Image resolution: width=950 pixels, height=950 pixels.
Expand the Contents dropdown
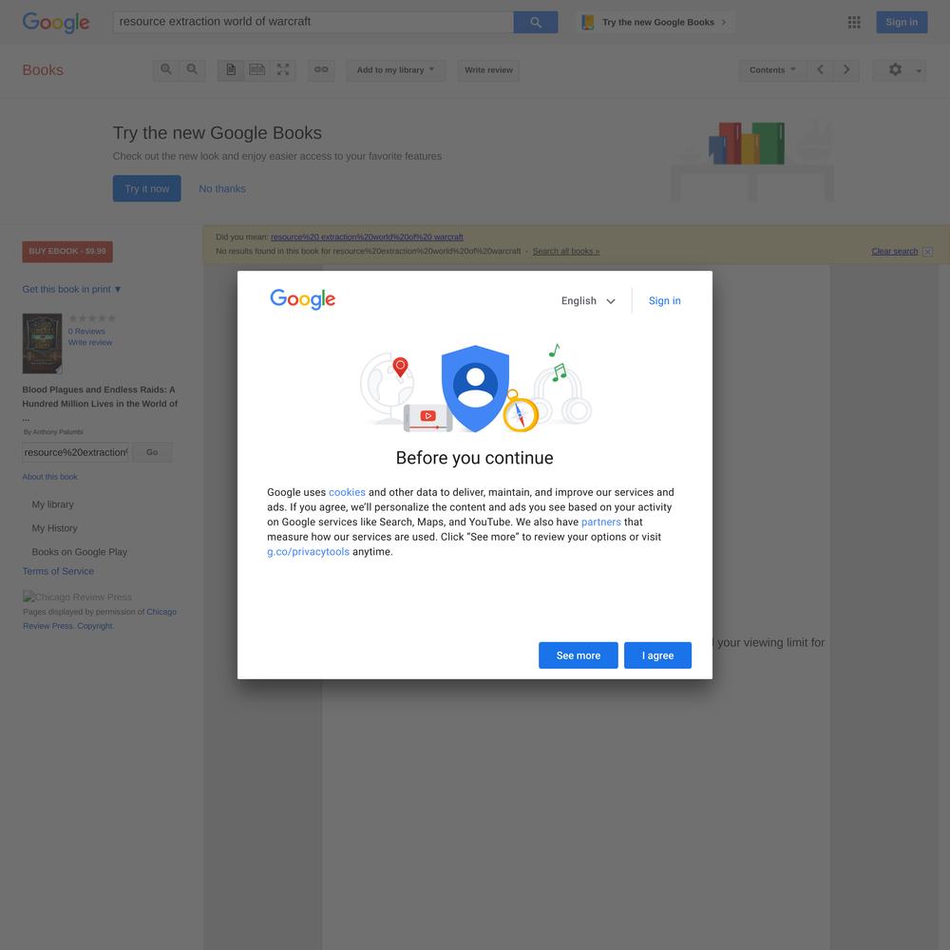(772, 69)
